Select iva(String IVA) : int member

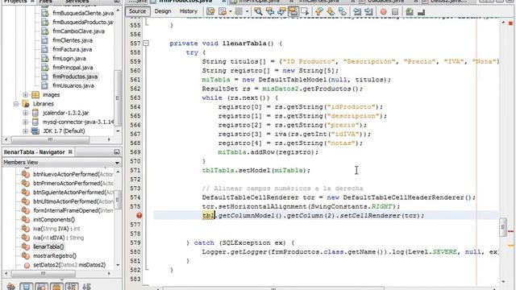point(56,229)
